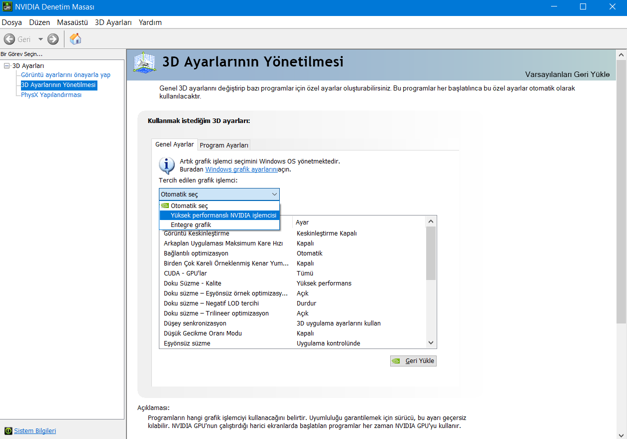Open the Dosya menu

tap(12, 22)
